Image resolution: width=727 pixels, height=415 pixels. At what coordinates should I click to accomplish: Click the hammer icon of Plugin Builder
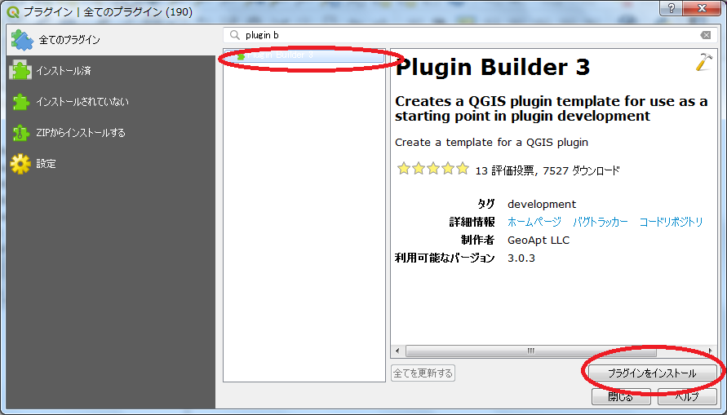pyautogui.click(x=703, y=63)
